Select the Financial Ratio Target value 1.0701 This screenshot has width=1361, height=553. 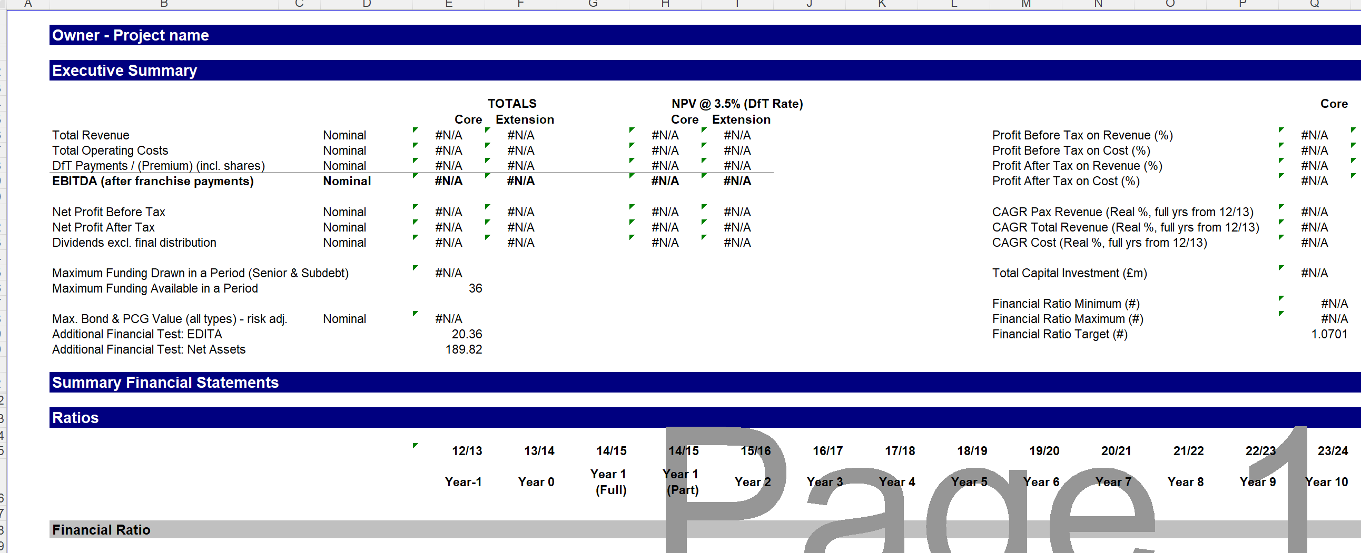pos(1328,334)
